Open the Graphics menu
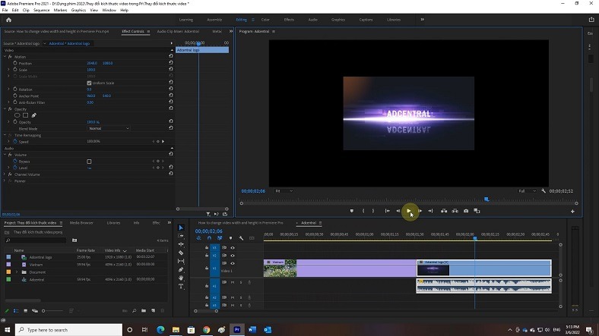Screen dimensions: 599x336 (x=78, y=11)
